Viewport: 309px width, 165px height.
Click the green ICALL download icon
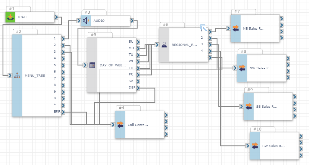(10, 17)
